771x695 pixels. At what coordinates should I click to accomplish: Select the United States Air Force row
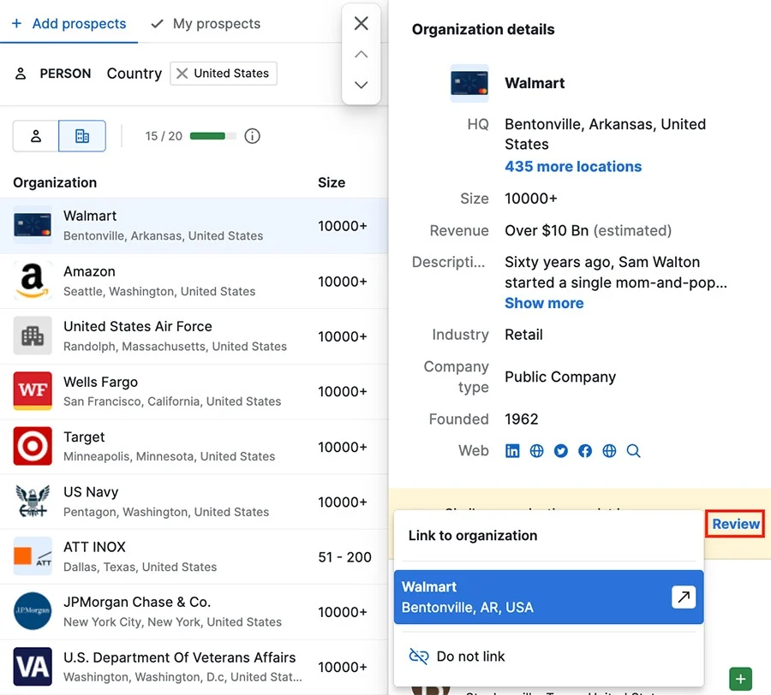[194, 336]
